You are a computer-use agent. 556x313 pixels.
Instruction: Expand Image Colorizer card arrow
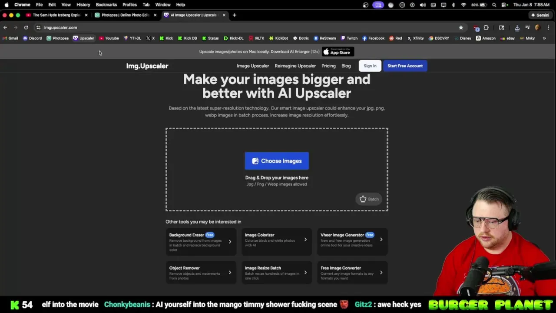pos(305,239)
